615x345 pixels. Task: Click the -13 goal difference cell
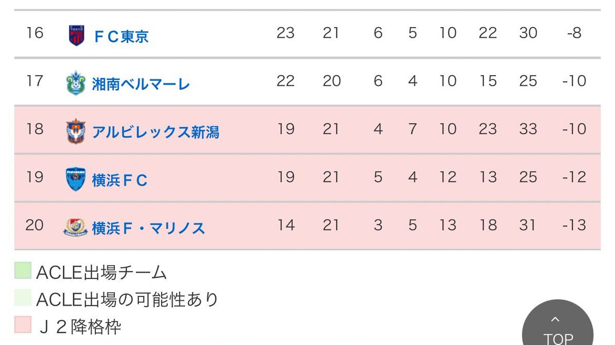click(x=574, y=225)
